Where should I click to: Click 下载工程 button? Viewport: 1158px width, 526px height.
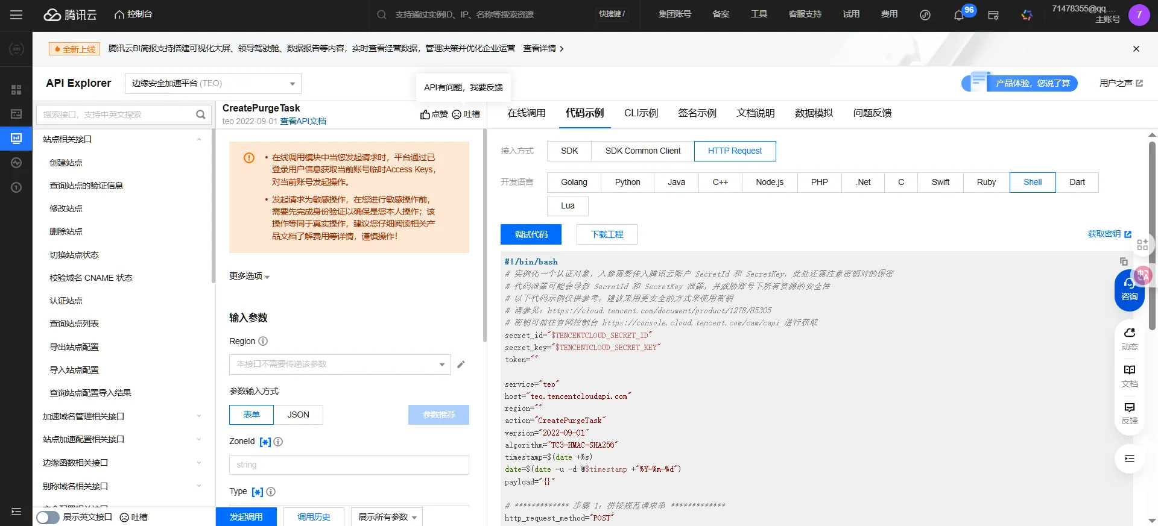coord(607,234)
